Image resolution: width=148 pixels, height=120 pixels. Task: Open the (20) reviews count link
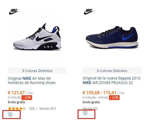[32, 109]
